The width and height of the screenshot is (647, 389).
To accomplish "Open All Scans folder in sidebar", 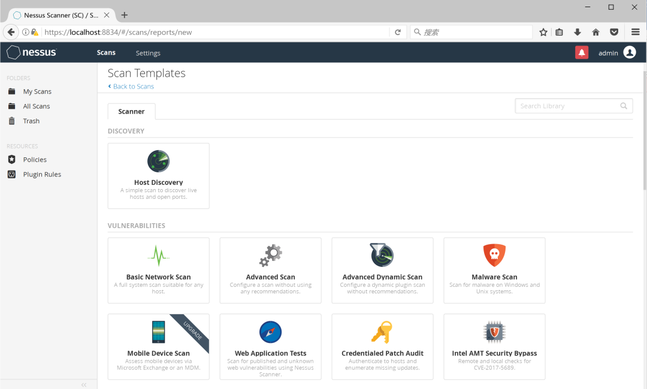I will (x=37, y=107).
